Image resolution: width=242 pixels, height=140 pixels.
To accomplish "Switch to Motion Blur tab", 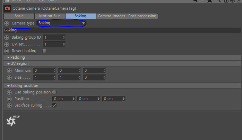I will (50, 16).
